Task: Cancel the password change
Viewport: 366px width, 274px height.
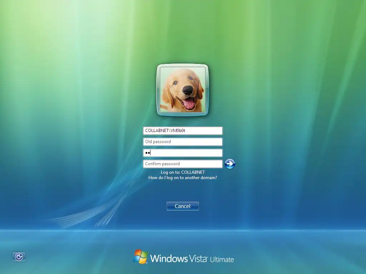Action: 183,206
